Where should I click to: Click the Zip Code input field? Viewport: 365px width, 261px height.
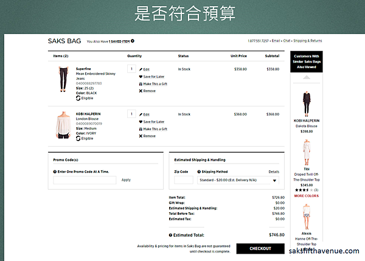click(184, 180)
